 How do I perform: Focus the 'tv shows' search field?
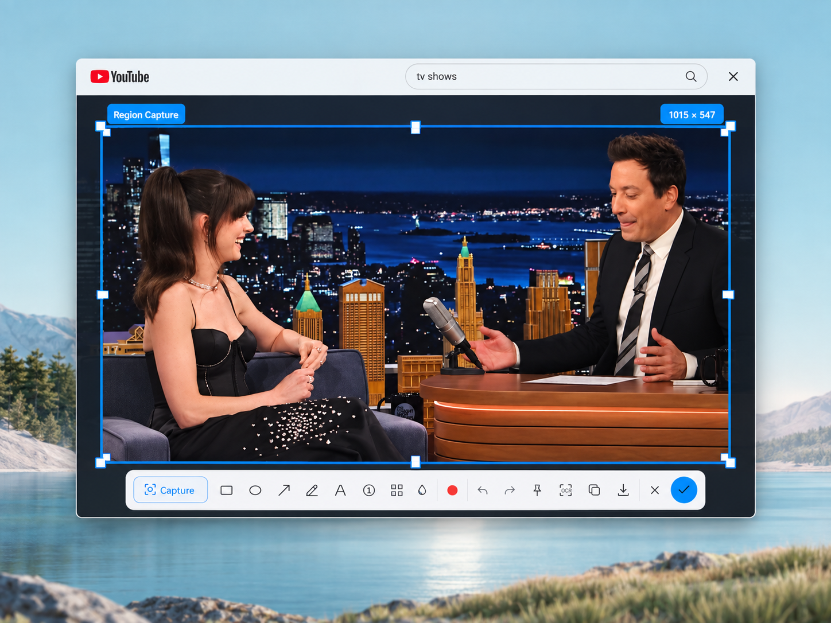(x=556, y=76)
